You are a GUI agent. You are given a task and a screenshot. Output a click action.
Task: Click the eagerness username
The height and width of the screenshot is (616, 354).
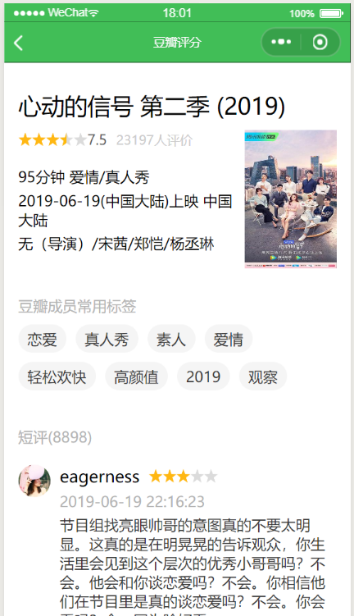coord(99,477)
